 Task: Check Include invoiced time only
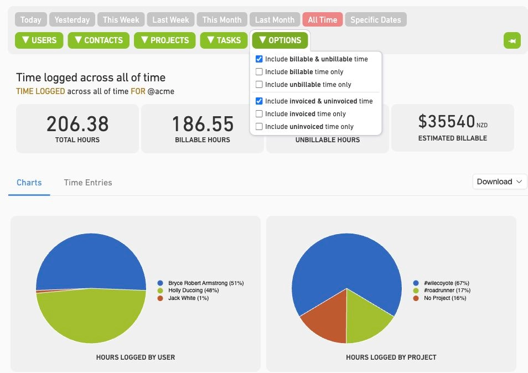(x=259, y=114)
